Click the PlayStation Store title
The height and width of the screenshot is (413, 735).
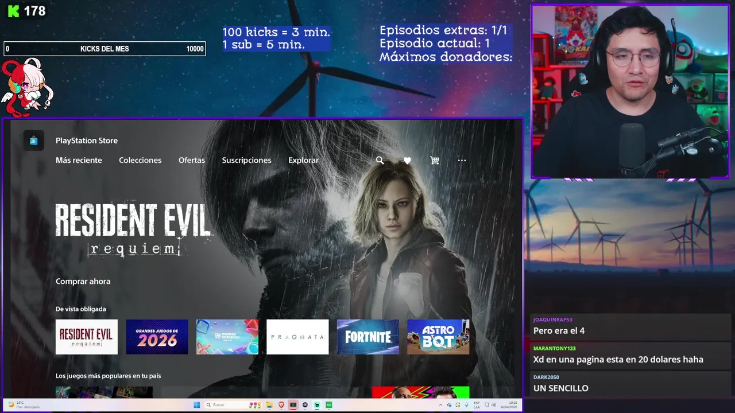pos(87,141)
